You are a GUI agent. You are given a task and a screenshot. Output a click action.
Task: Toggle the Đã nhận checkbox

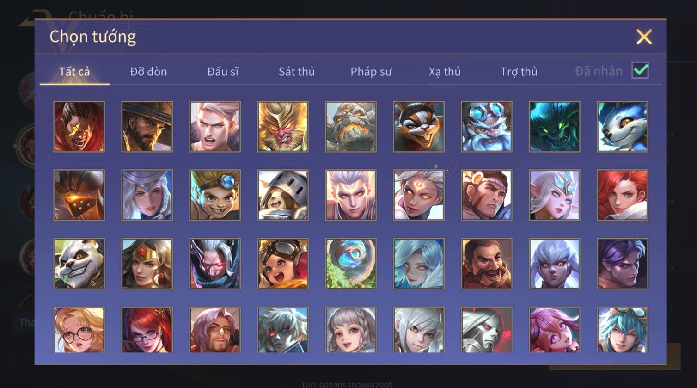(x=640, y=70)
